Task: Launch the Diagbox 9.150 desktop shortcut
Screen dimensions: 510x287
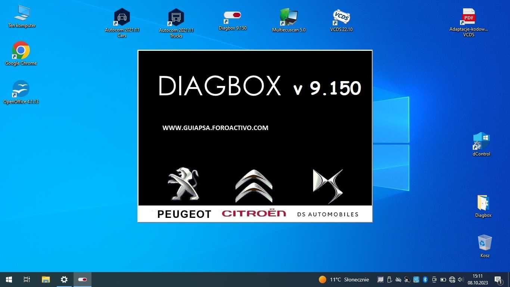Action: [233, 21]
